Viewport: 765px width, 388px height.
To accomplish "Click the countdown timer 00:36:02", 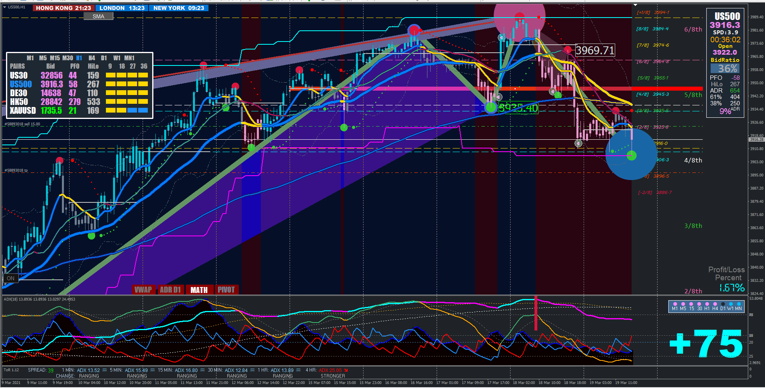I will [x=725, y=40].
